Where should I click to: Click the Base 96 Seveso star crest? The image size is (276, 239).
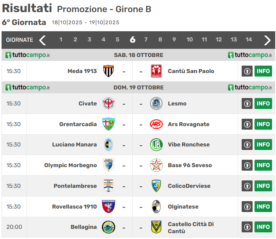click(x=156, y=165)
